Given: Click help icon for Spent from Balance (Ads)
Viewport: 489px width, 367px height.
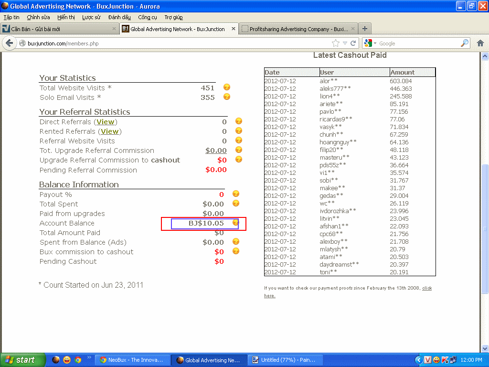Looking at the screenshot, I should 236,241.
